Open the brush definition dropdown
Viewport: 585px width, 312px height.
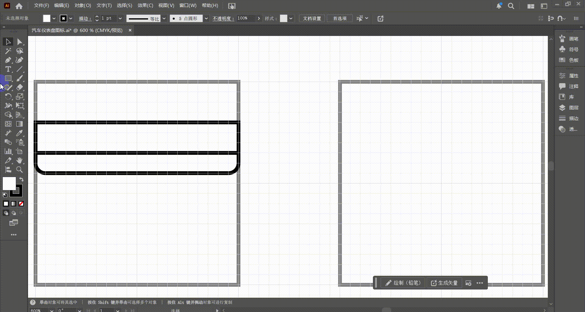206,19
